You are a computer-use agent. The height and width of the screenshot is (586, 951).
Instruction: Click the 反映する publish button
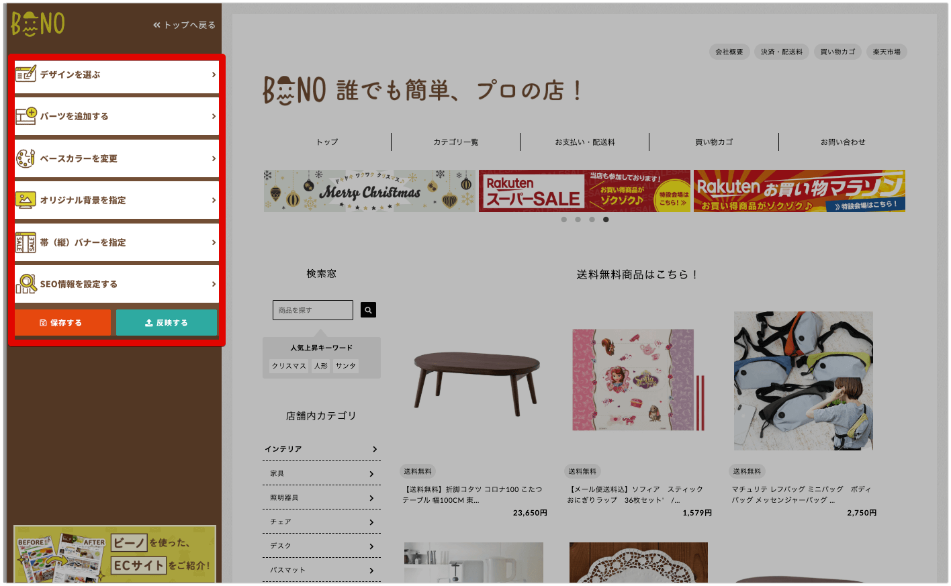click(167, 323)
